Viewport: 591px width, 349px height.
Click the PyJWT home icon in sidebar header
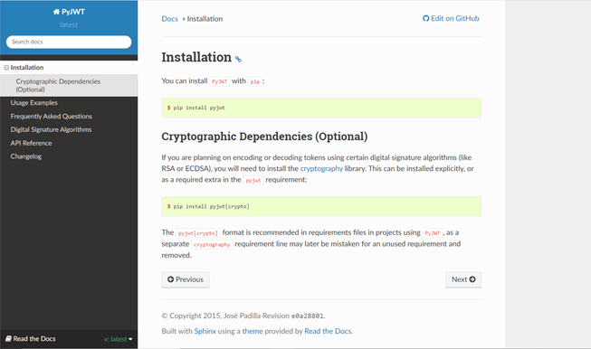[56, 12]
